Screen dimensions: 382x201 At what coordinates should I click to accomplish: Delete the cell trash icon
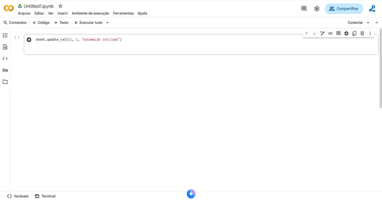pos(362,33)
